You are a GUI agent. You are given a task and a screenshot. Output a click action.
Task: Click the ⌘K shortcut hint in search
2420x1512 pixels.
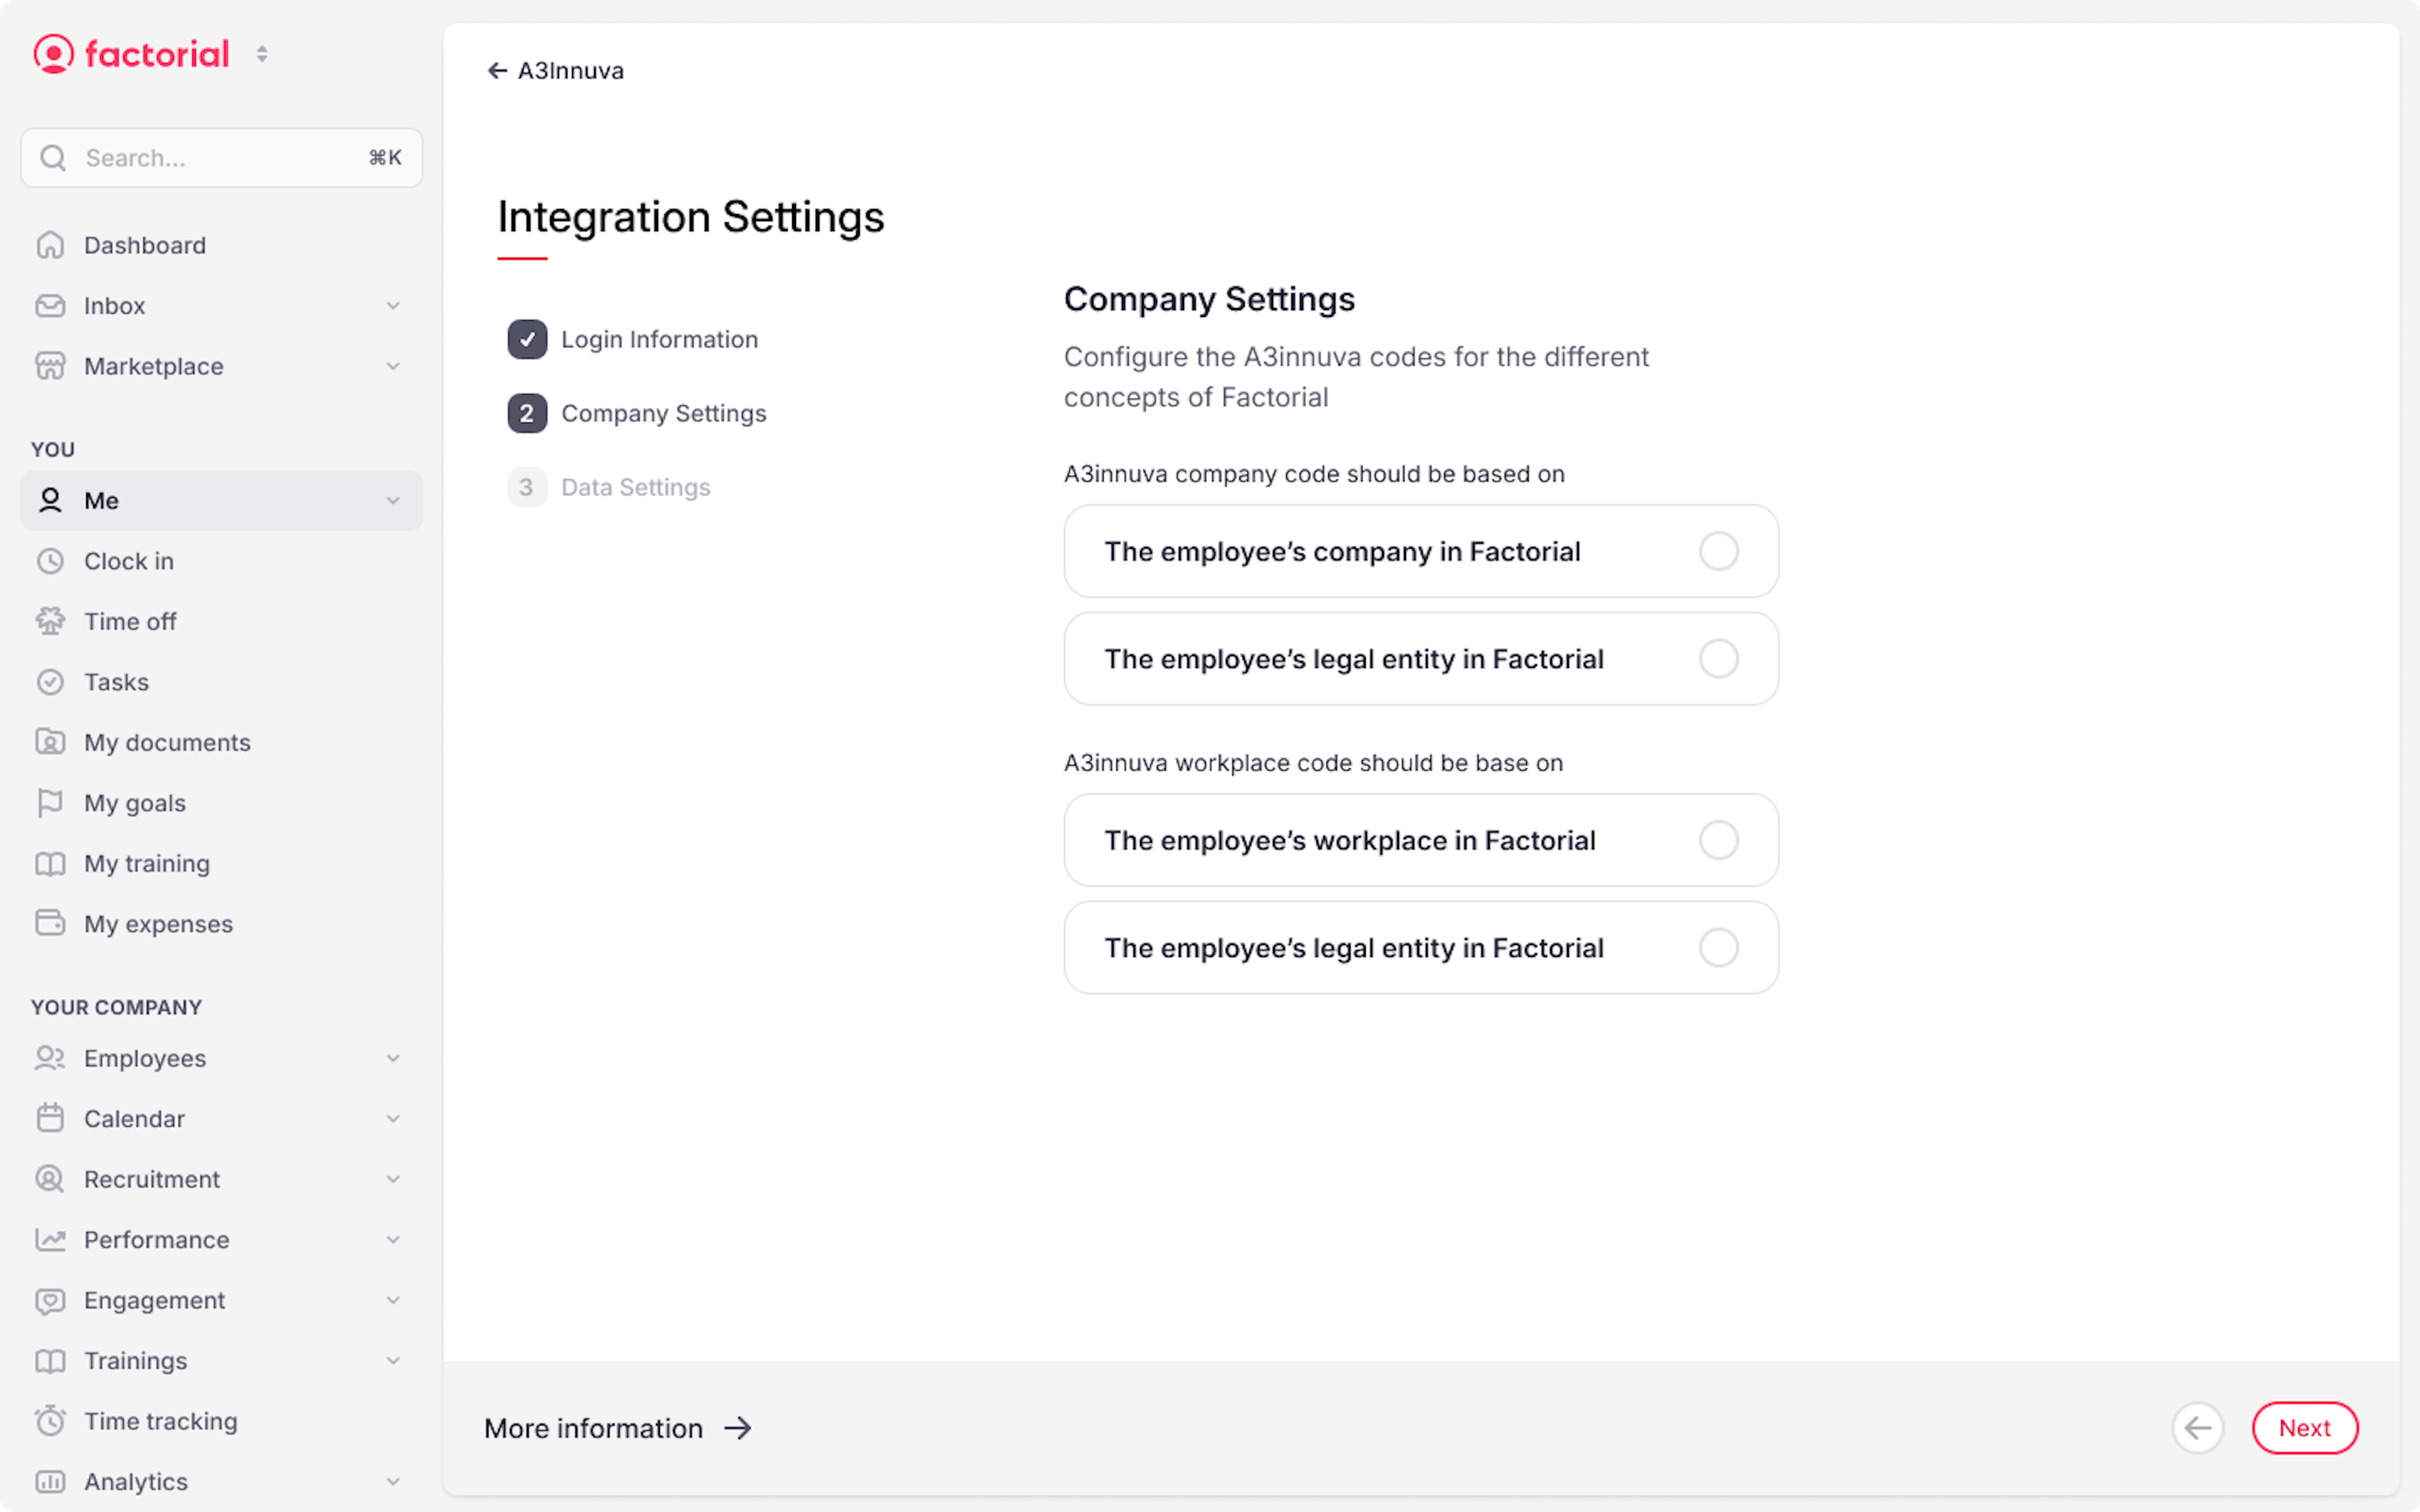[385, 158]
